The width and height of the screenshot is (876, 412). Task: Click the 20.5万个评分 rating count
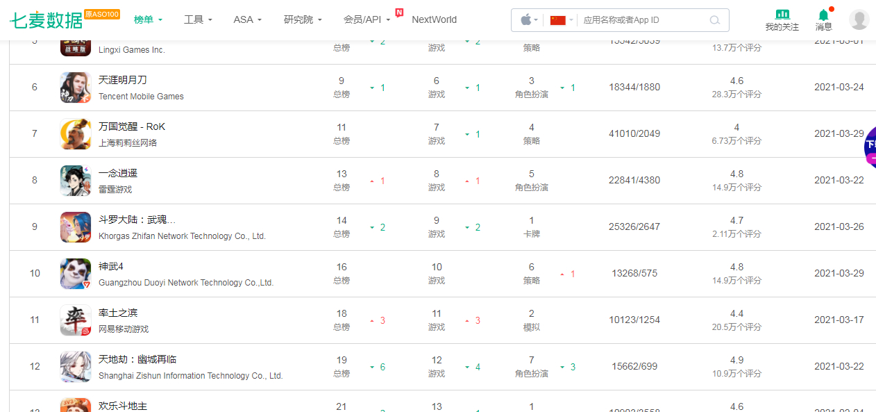point(736,327)
